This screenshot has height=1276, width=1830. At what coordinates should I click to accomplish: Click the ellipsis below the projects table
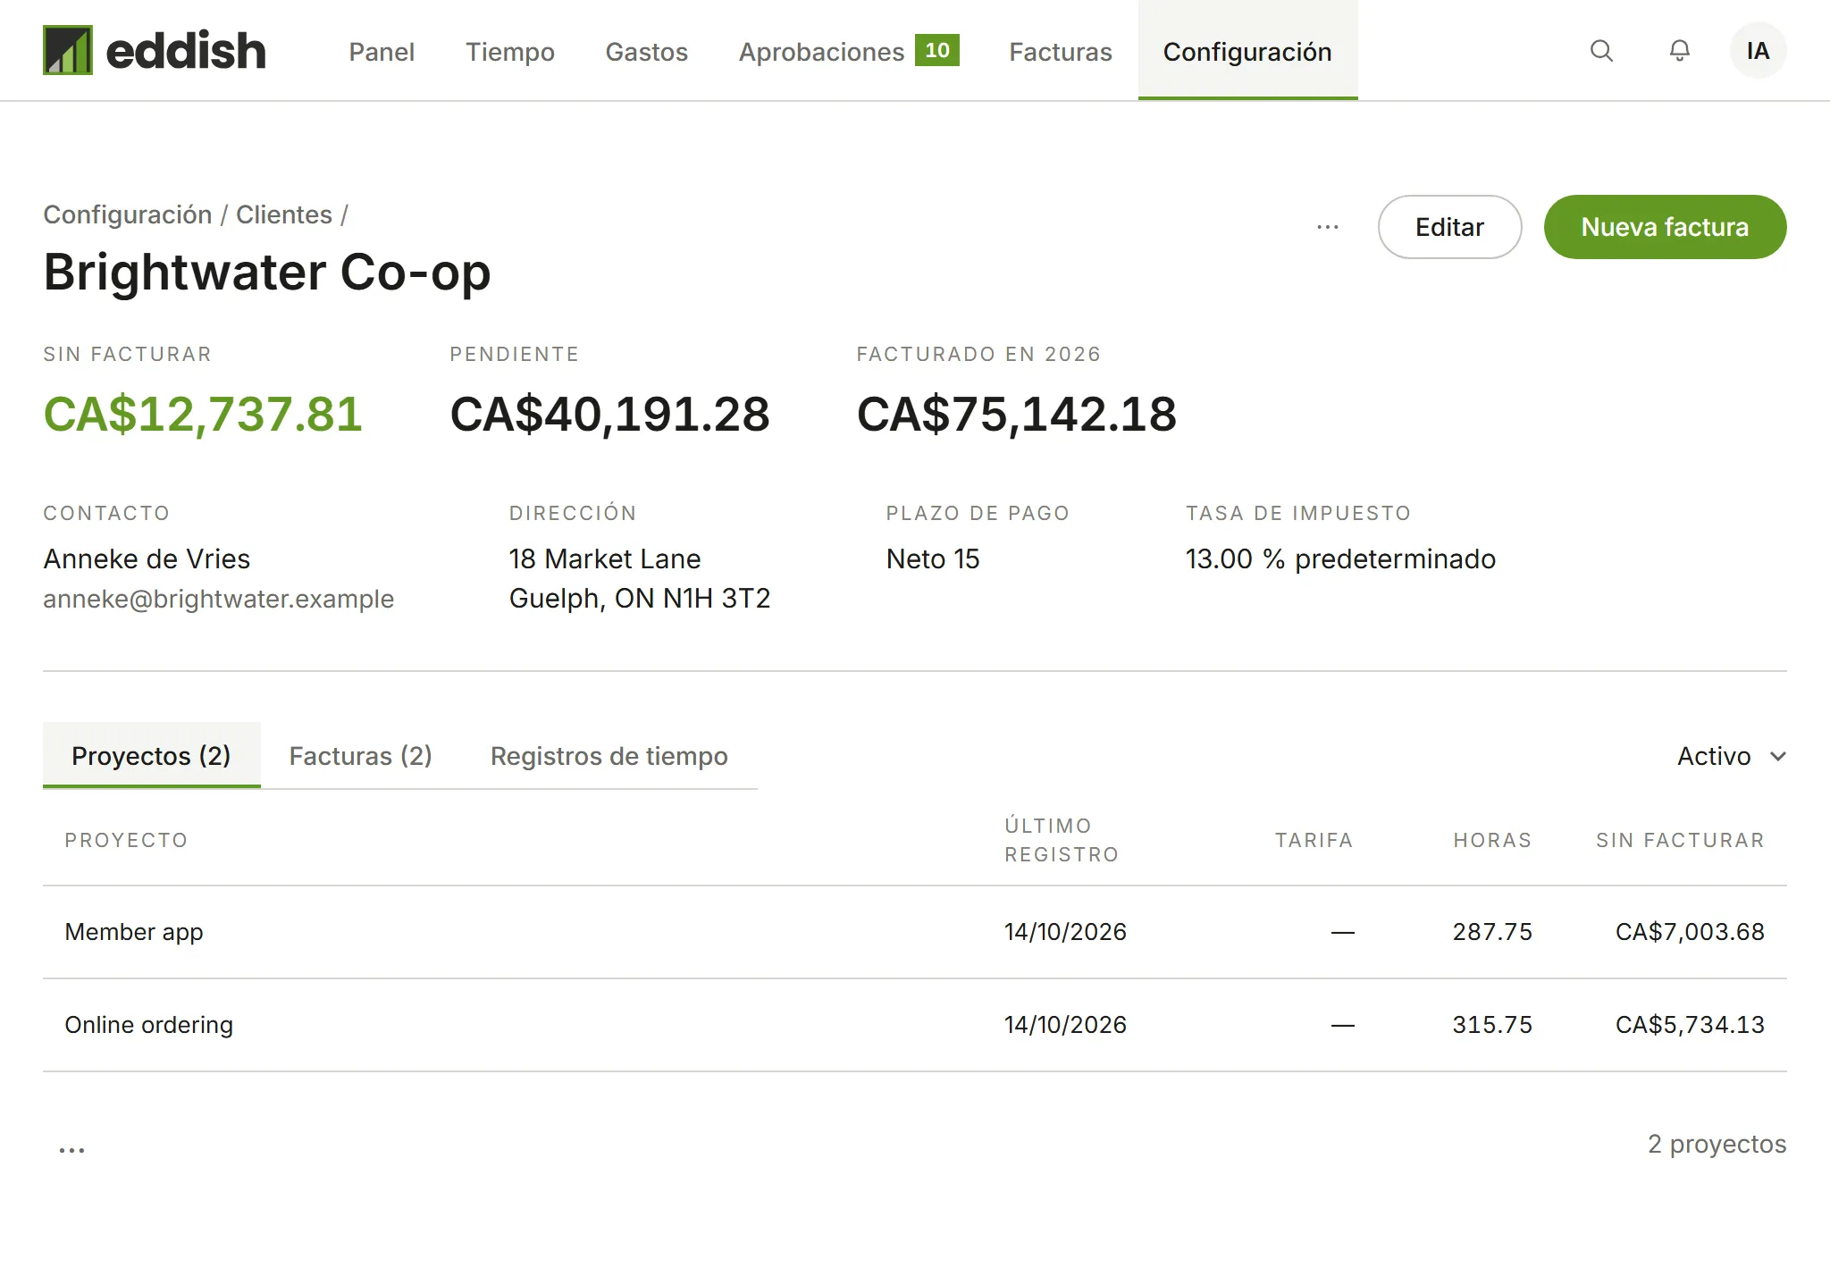(71, 1150)
